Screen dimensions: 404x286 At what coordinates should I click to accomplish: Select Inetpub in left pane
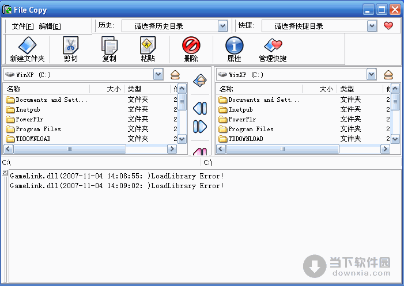[28, 109]
